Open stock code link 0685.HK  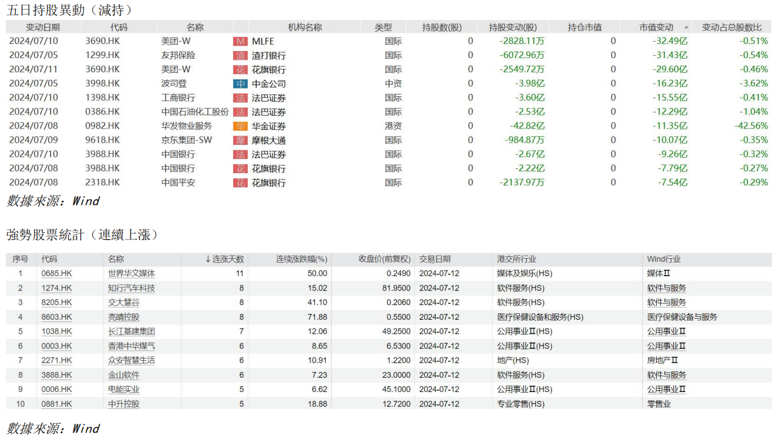pos(56,273)
